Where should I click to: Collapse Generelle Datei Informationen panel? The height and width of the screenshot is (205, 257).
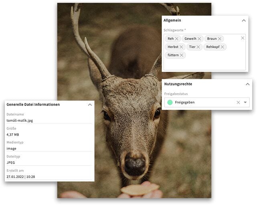click(x=90, y=105)
